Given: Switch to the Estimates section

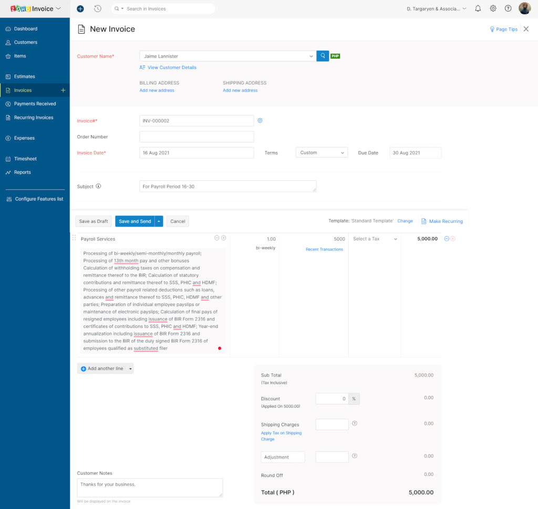Looking at the screenshot, I should [x=23, y=76].
